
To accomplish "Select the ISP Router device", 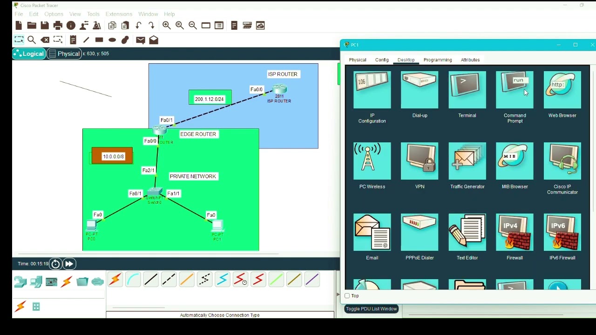I will point(279,89).
